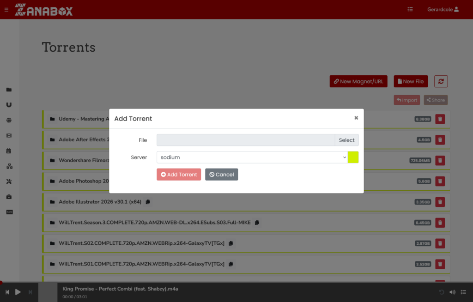Click the Add Torrent button

click(179, 174)
